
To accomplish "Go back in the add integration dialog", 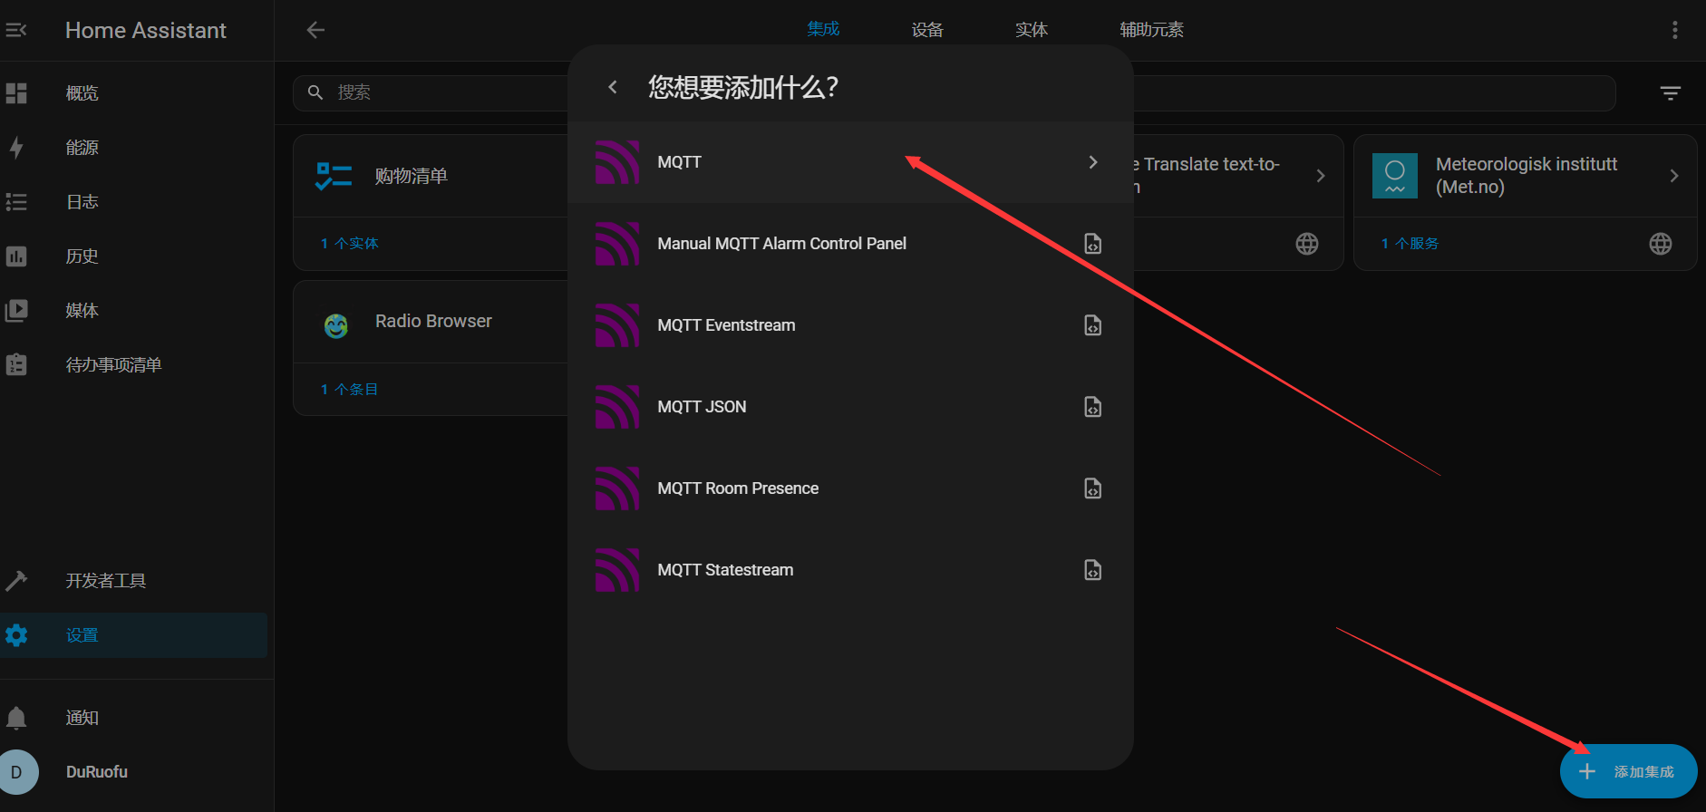I will pyautogui.click(x=613, y=87).
